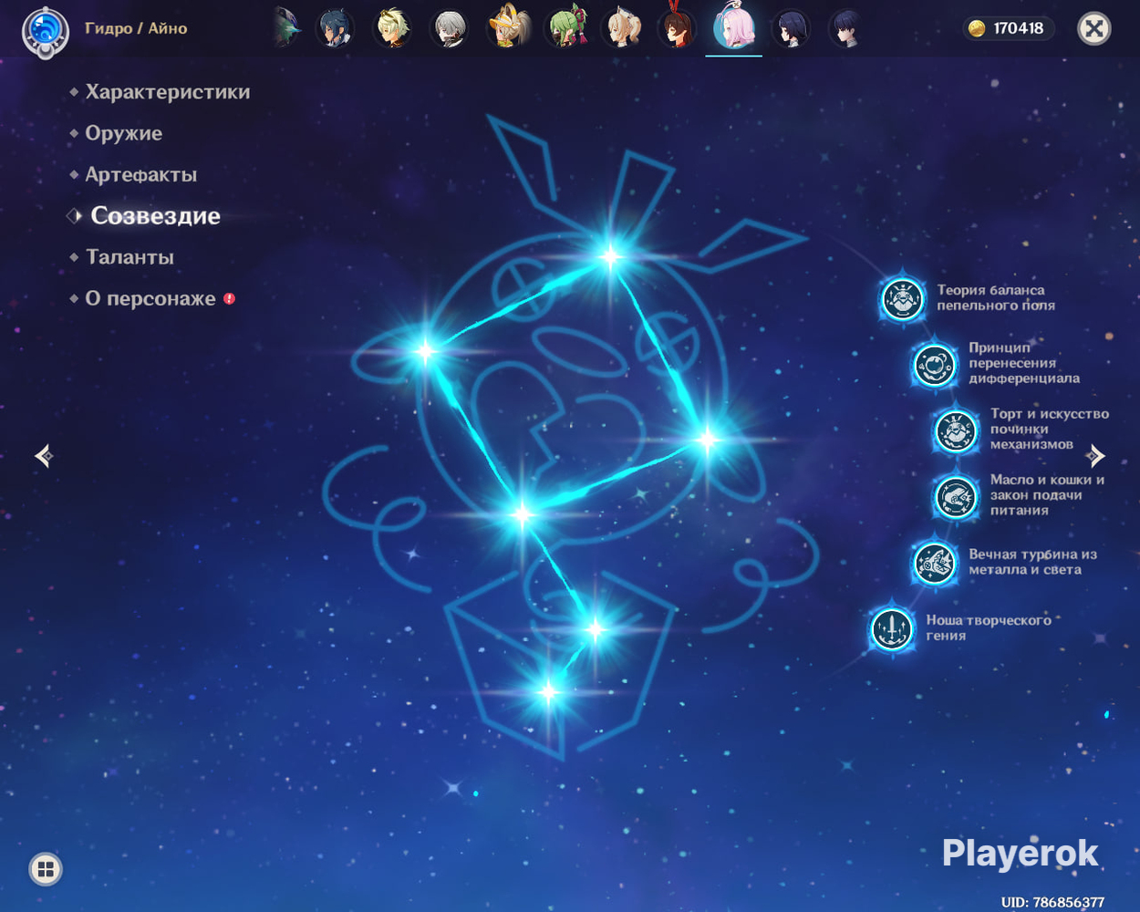This screenshot has width=1140, height=912.
Task: Go to next character with right arrow
Action: (x=1096, y=455)
